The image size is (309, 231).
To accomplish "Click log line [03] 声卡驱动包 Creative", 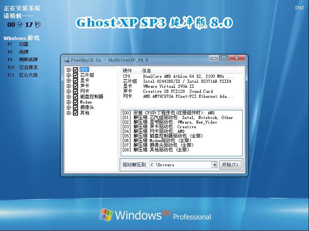I will click(159, 127).
